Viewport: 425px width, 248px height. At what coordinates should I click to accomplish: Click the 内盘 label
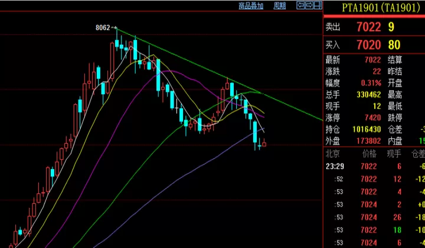pos(395,141)
